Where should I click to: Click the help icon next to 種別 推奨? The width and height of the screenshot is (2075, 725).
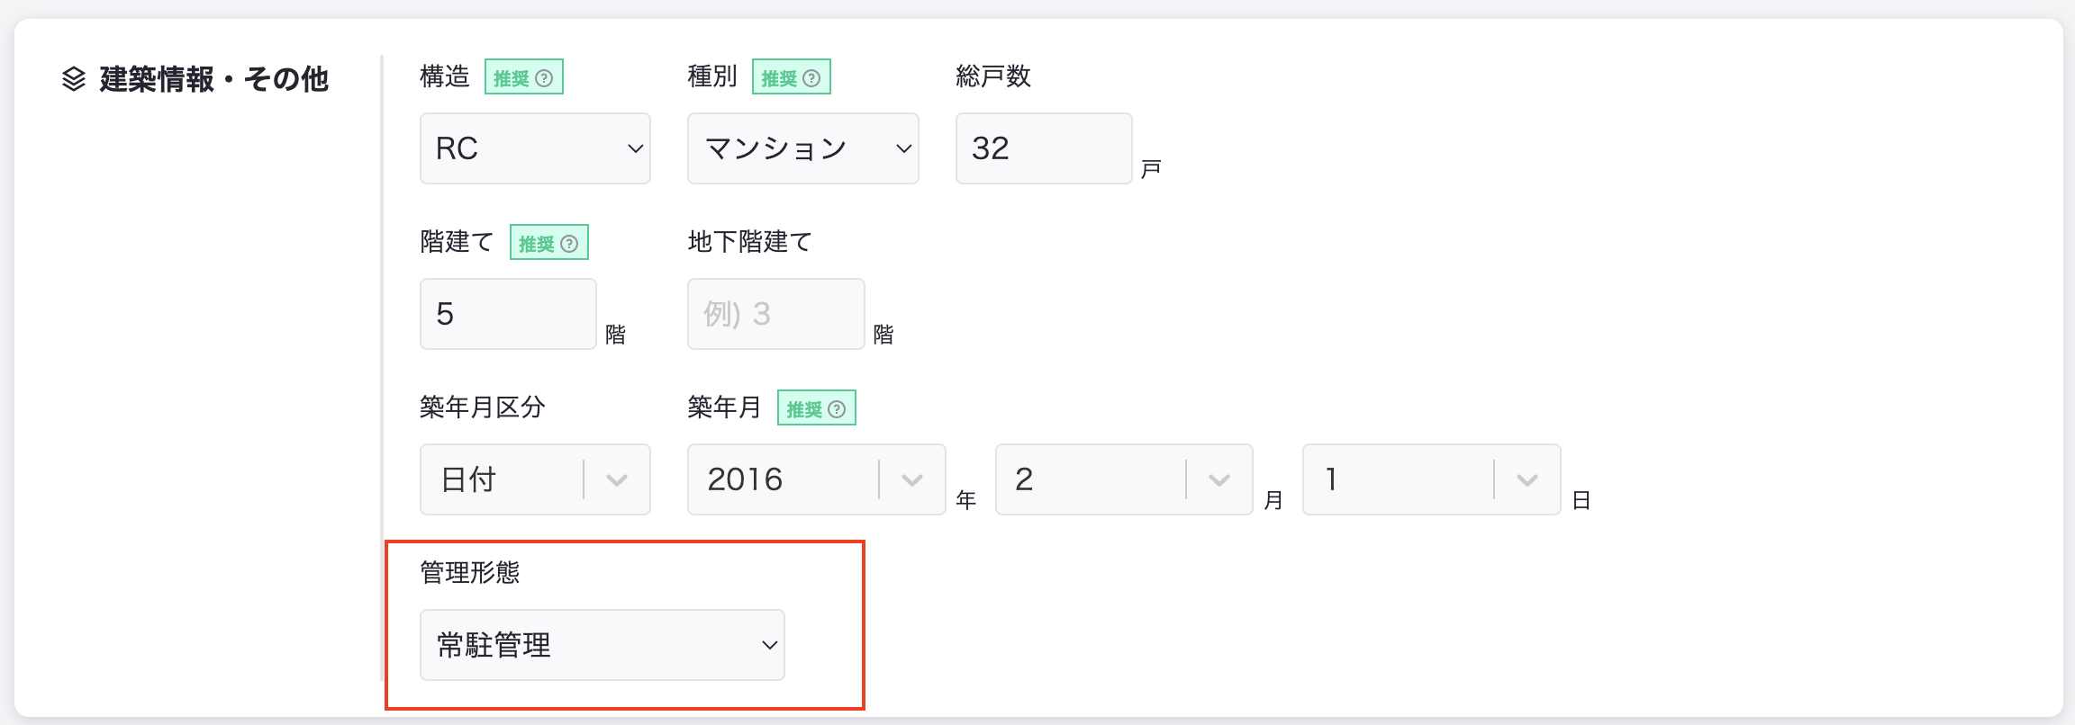point(811,78)
